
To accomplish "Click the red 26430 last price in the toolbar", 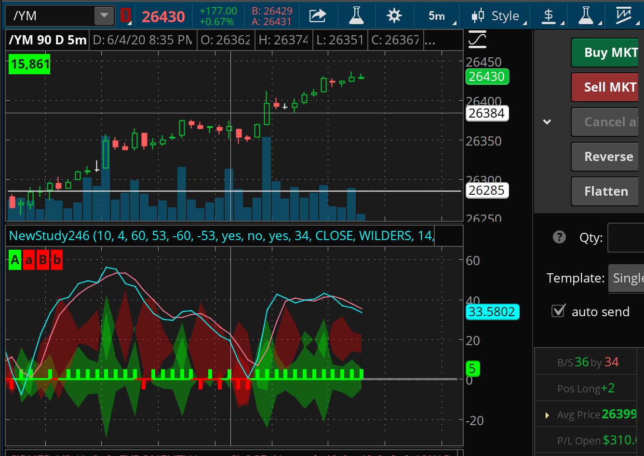I will (163, 17).
